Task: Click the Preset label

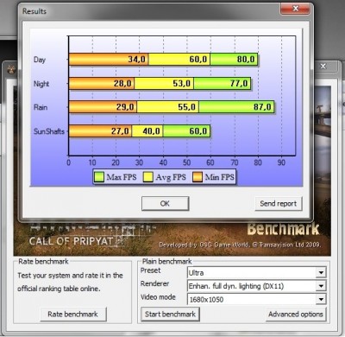Action: 150,270
